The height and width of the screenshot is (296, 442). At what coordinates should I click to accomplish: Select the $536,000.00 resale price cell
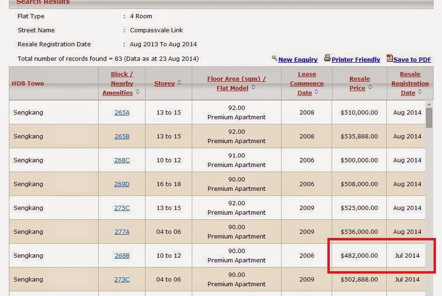pyautogui.click(x=359, y=232)
